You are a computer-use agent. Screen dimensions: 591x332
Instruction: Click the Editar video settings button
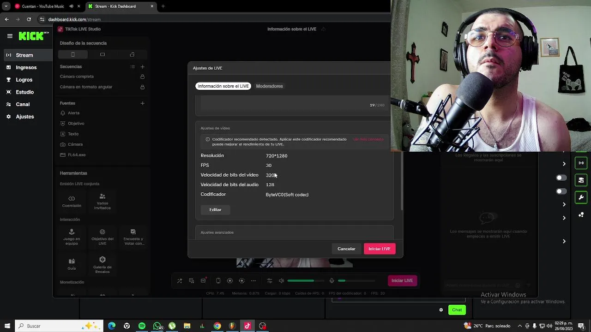tap(215, 210)
